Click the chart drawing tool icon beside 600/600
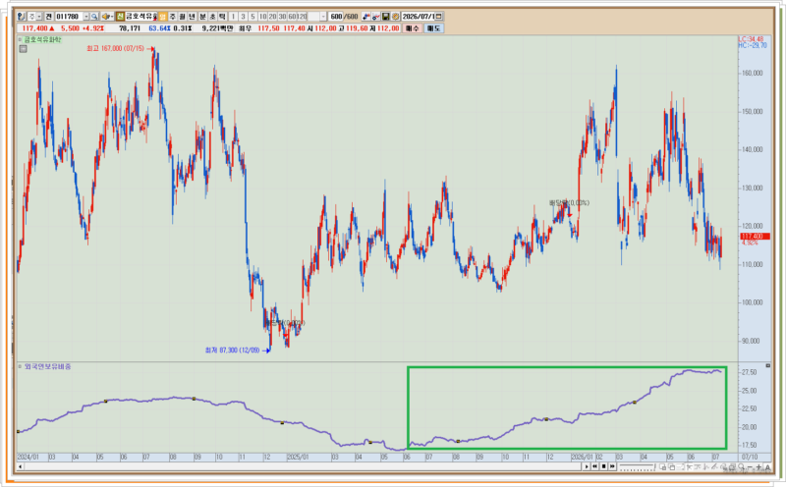The width and height of the screenshot is (786, 487). [x=365, y=17]
